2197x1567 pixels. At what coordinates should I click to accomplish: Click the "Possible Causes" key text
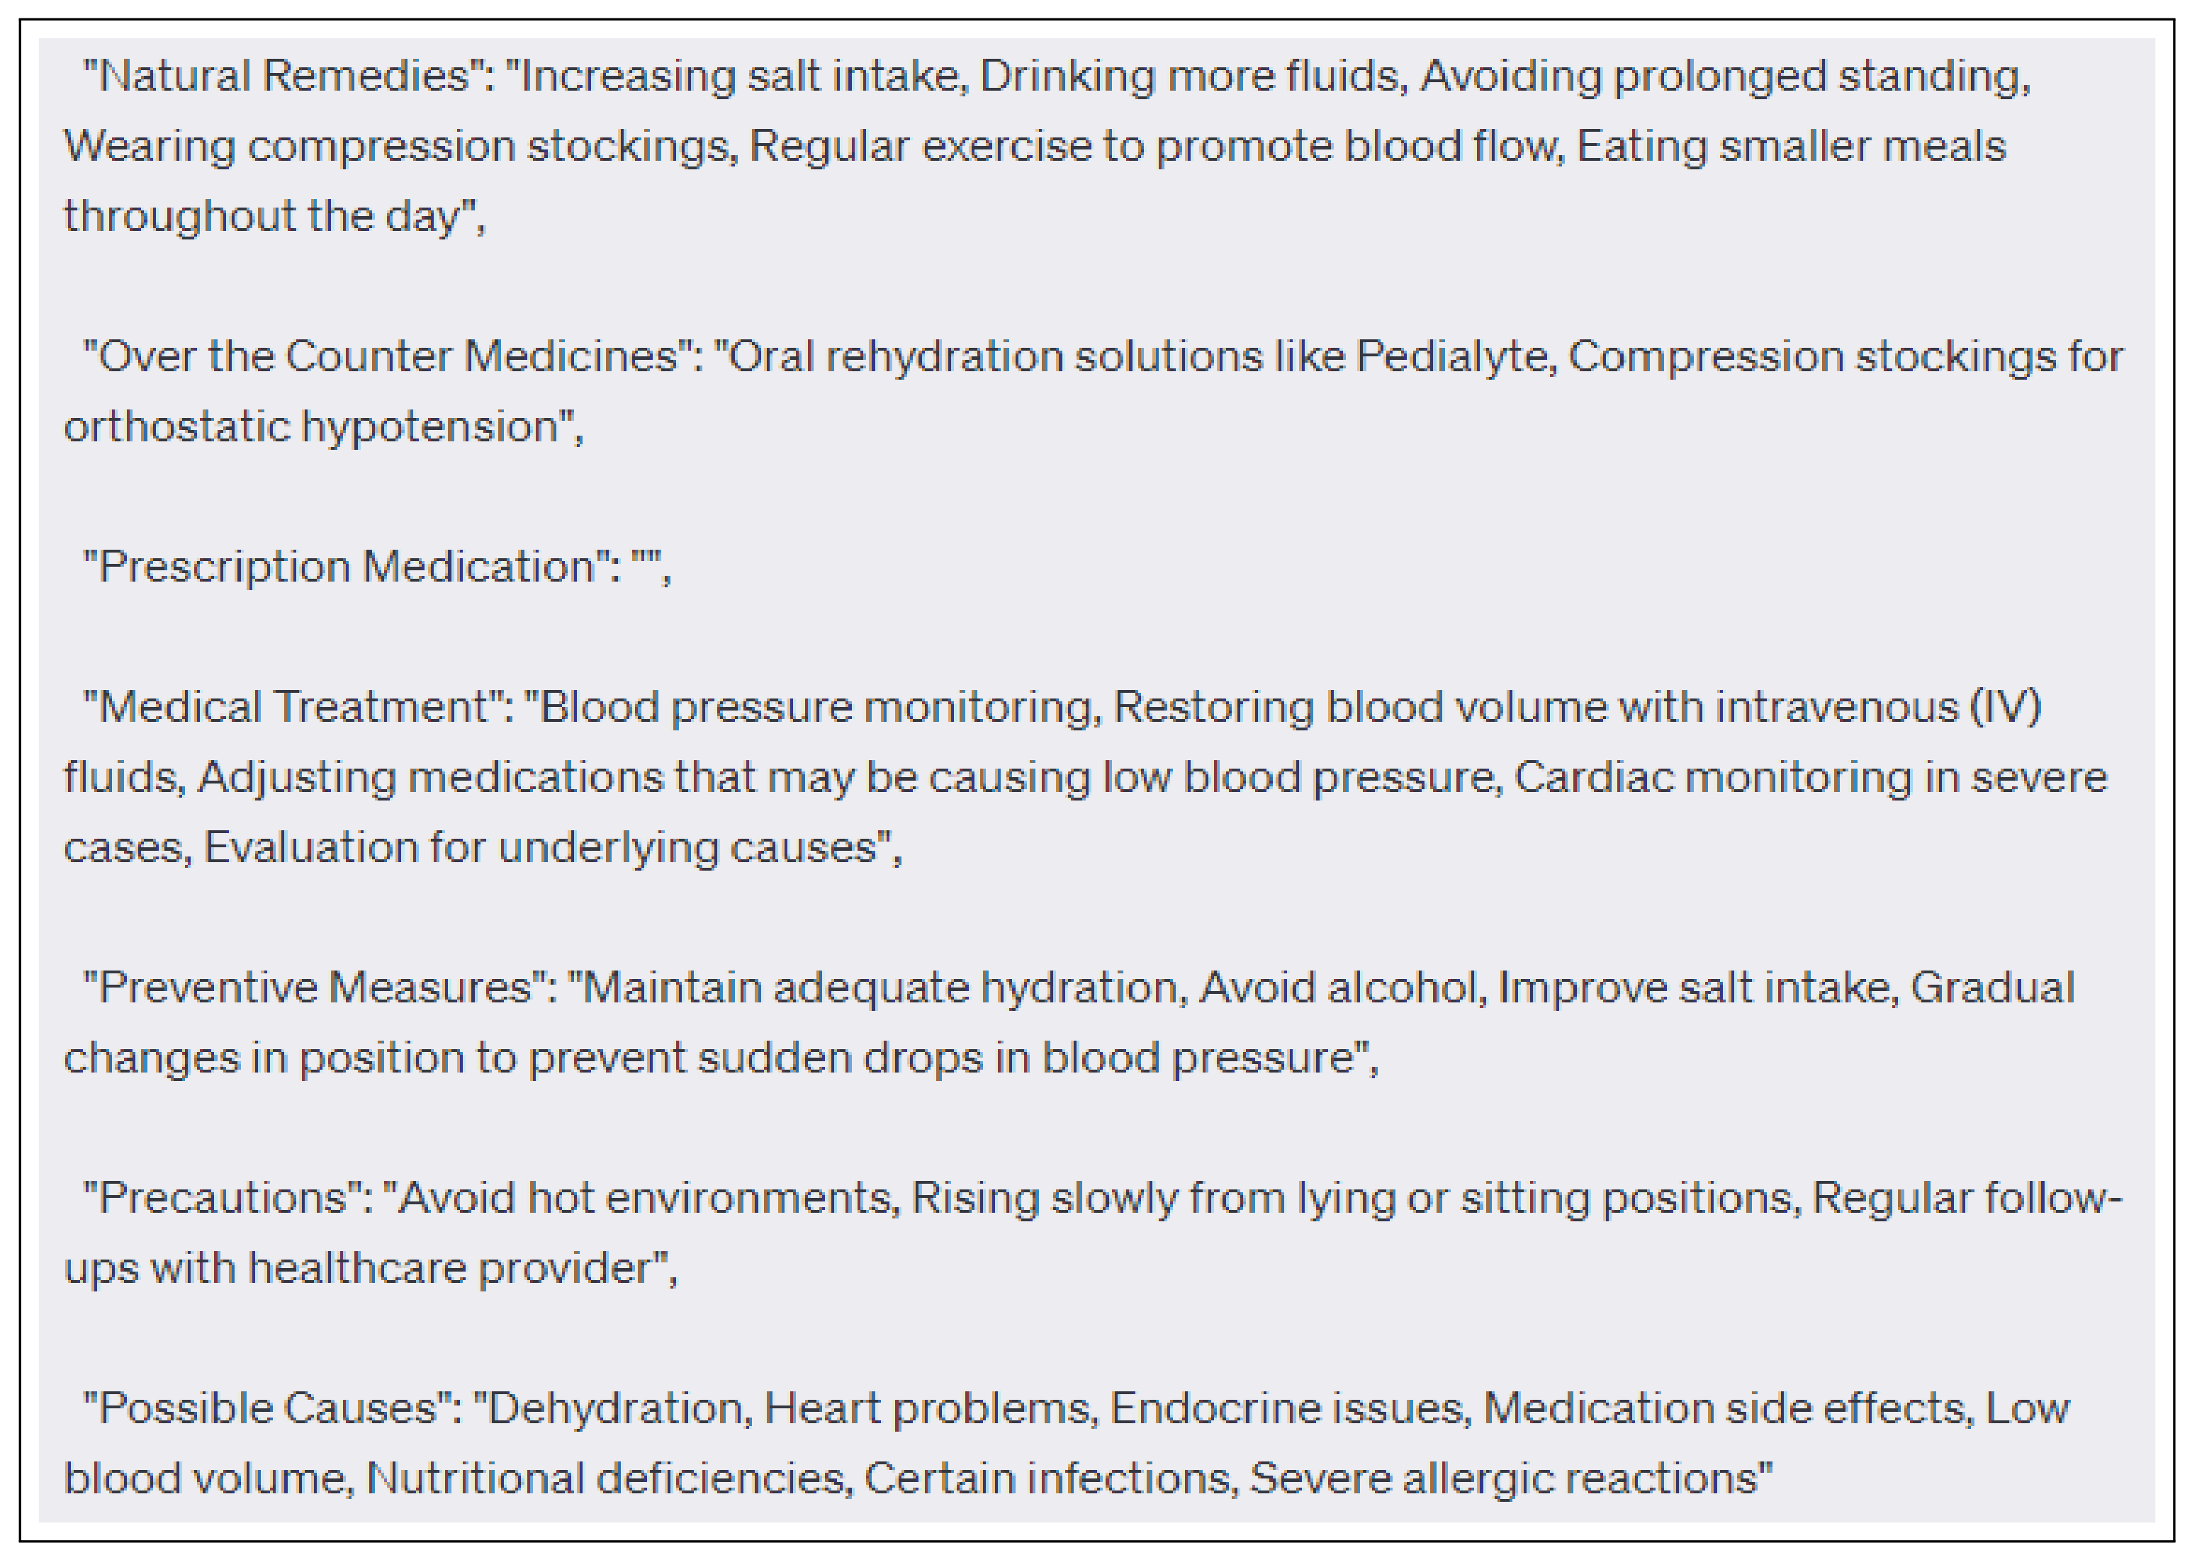coord(267,1409)
